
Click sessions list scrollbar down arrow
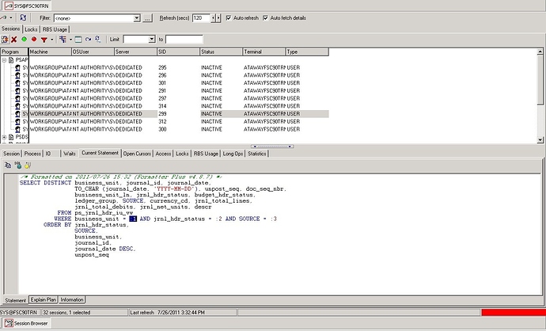[x=540, y=139]
